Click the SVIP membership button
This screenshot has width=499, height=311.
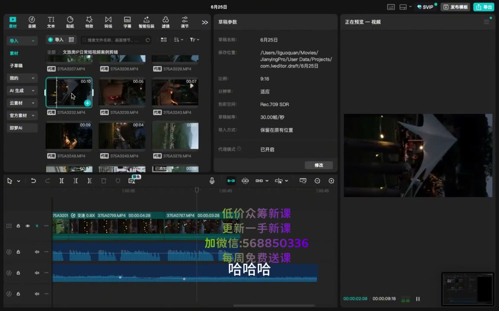tap(425, 7)
